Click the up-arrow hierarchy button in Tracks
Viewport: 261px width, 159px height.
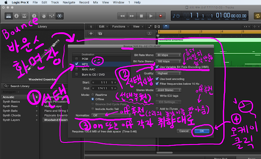click(91, 26)
